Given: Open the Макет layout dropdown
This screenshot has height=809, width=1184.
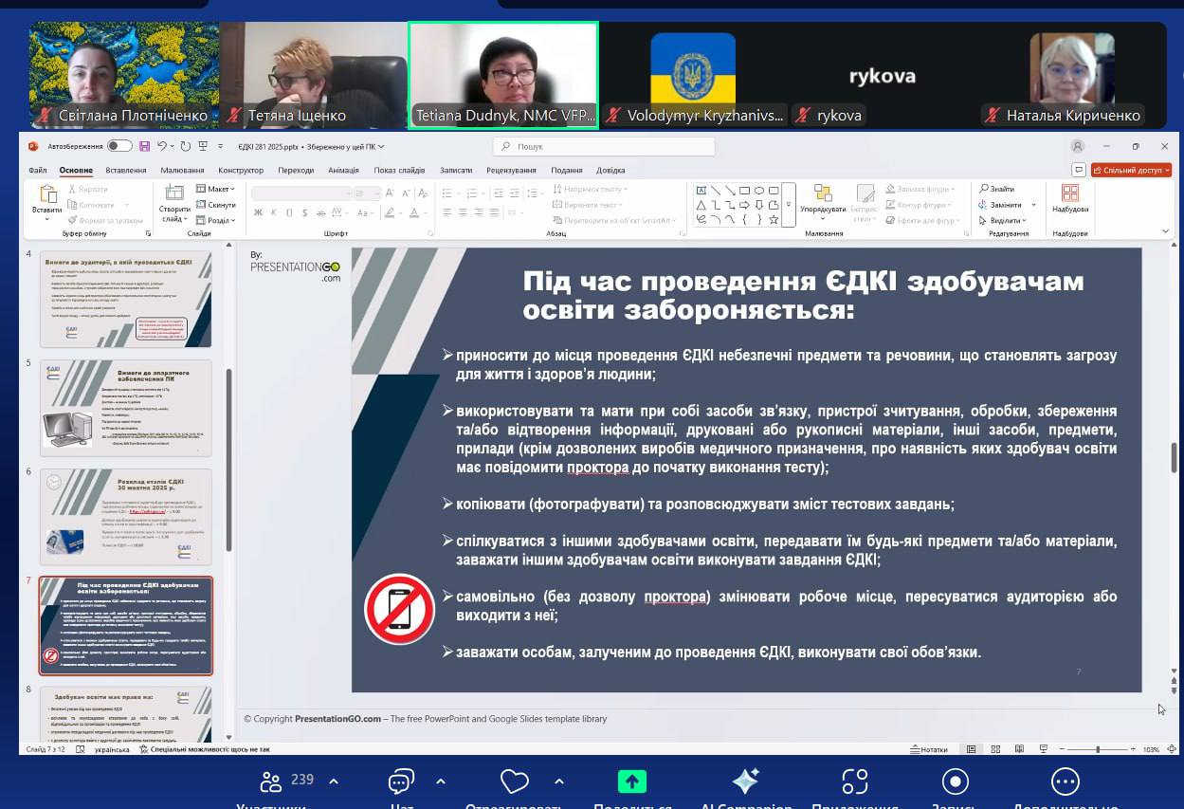Looking at the screenshot, I should [216, 189].
